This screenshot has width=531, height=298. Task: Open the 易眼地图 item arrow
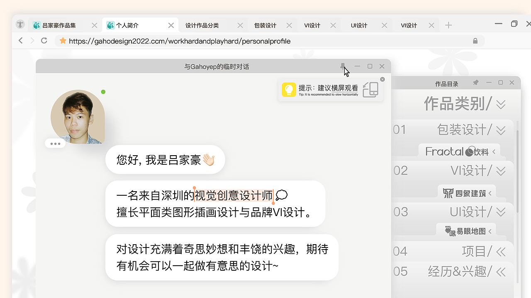pos(490,231)
